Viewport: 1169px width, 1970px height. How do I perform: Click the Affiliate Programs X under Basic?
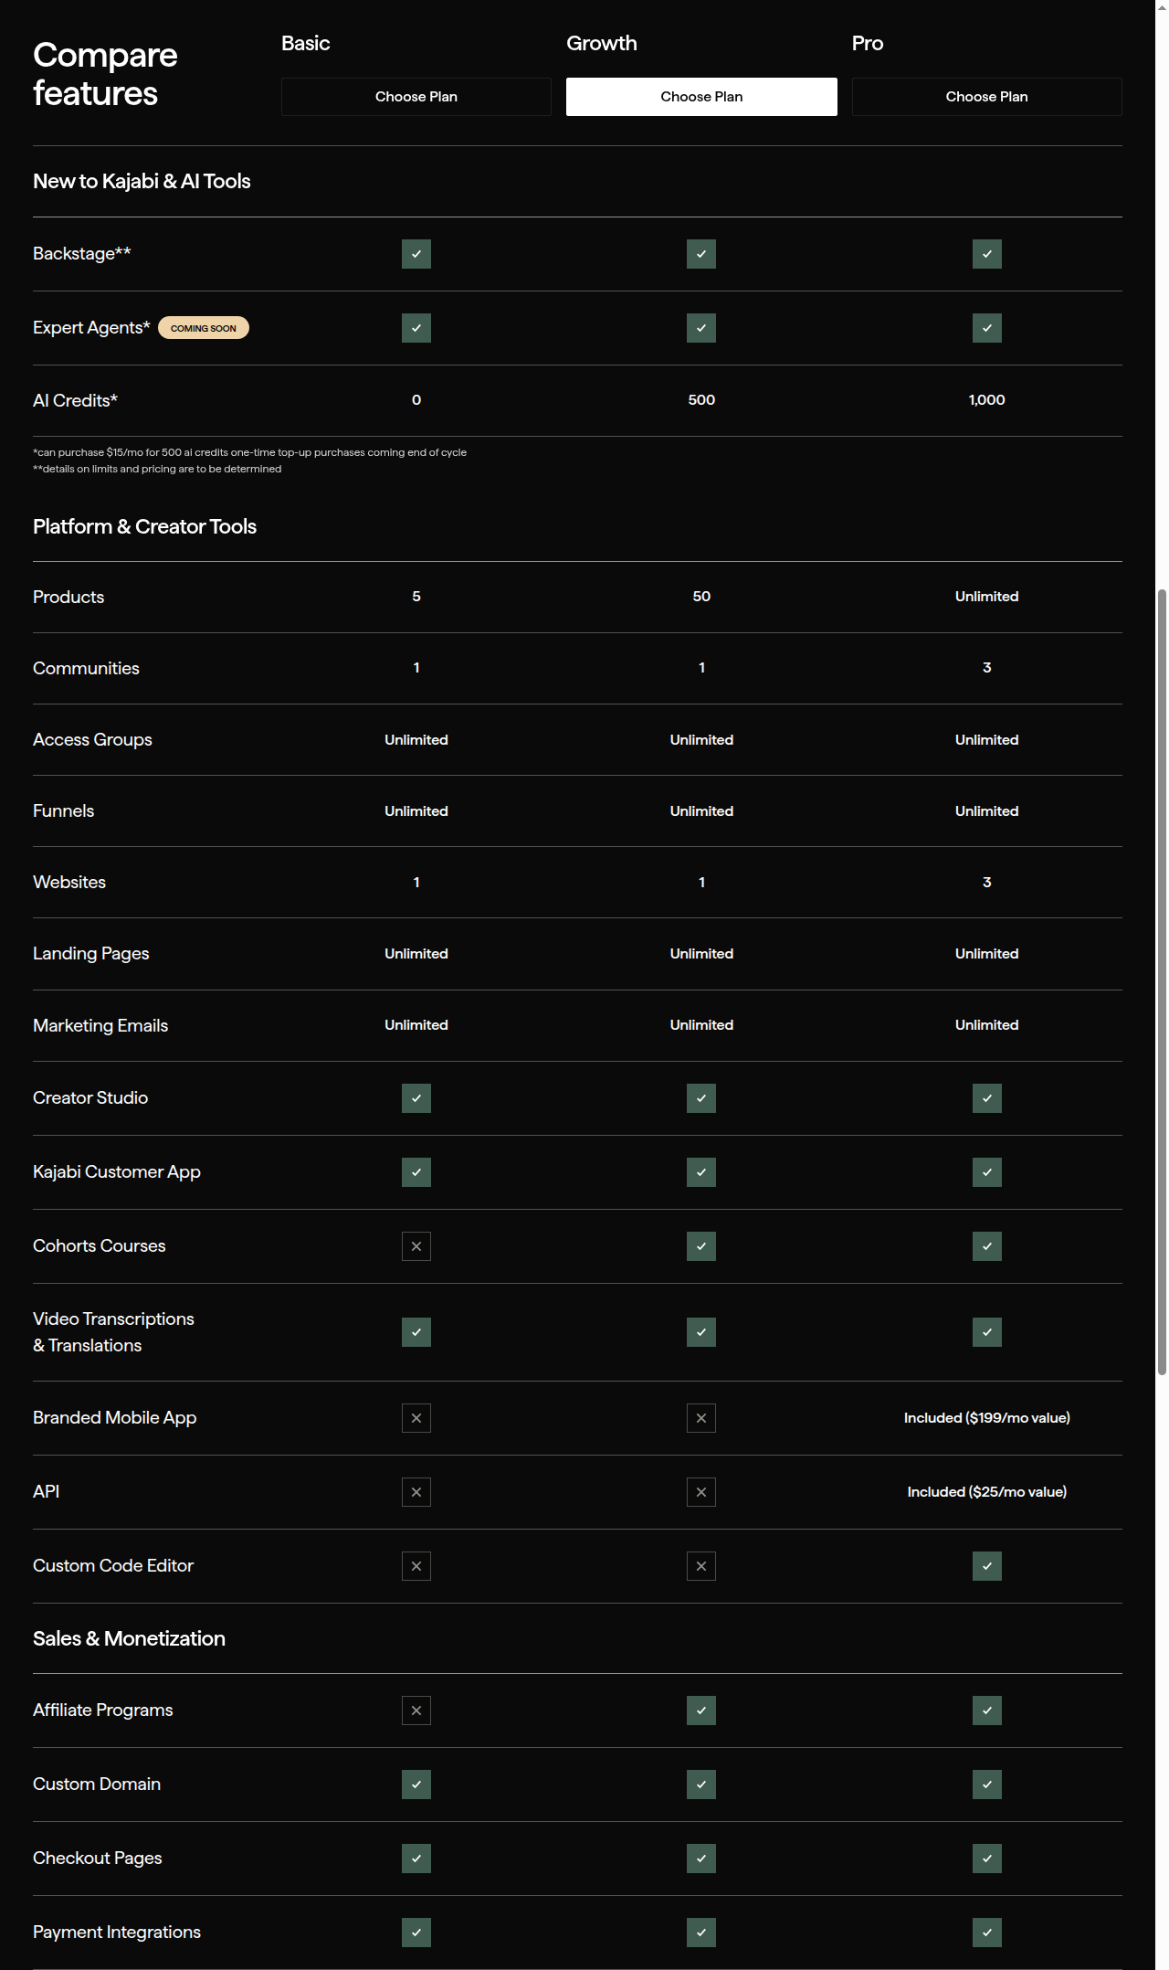click(x=416, y=1711)
